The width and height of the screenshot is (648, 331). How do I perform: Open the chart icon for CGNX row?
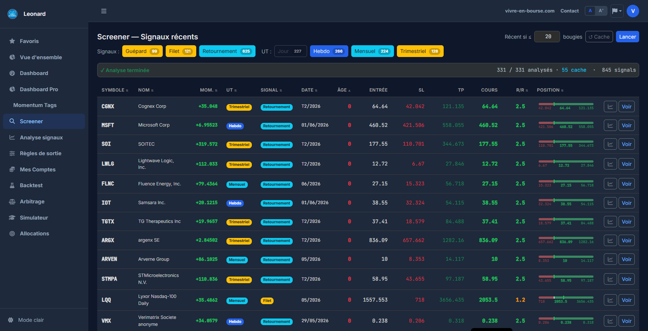coord(610,107)
